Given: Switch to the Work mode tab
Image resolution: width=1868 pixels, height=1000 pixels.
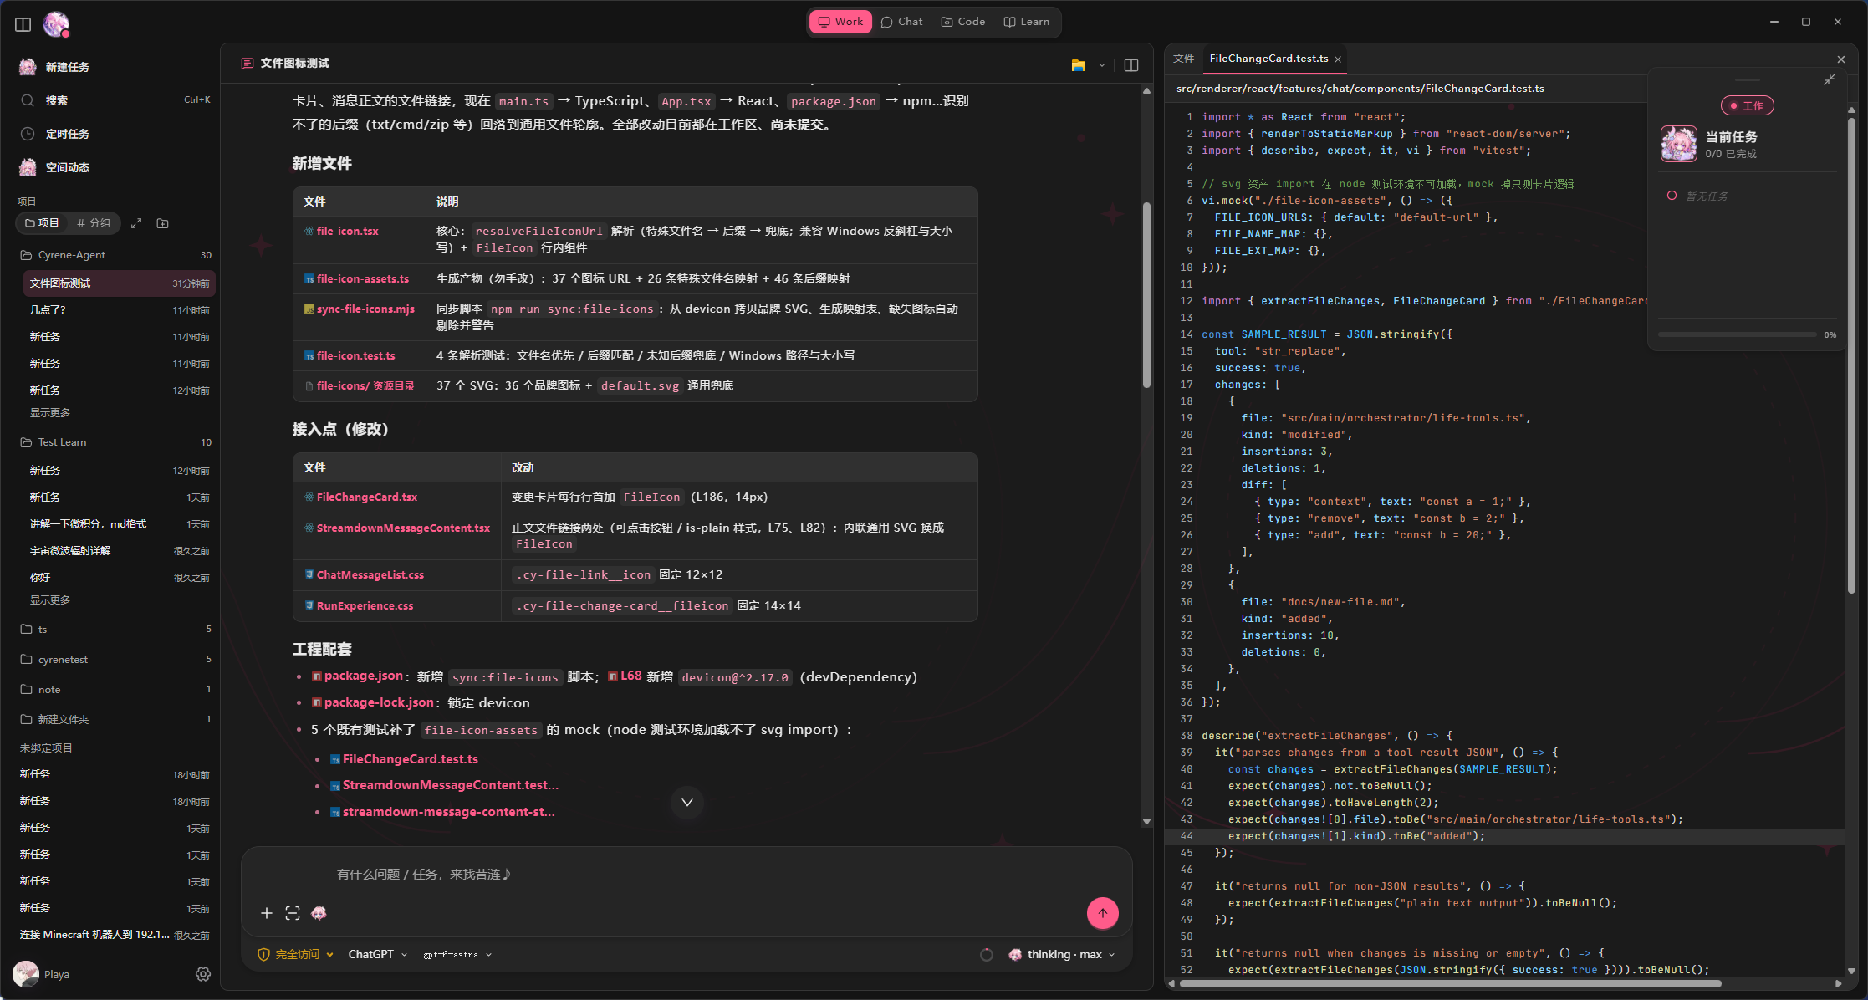Looking at the screenshot, I should click(840, 22).
